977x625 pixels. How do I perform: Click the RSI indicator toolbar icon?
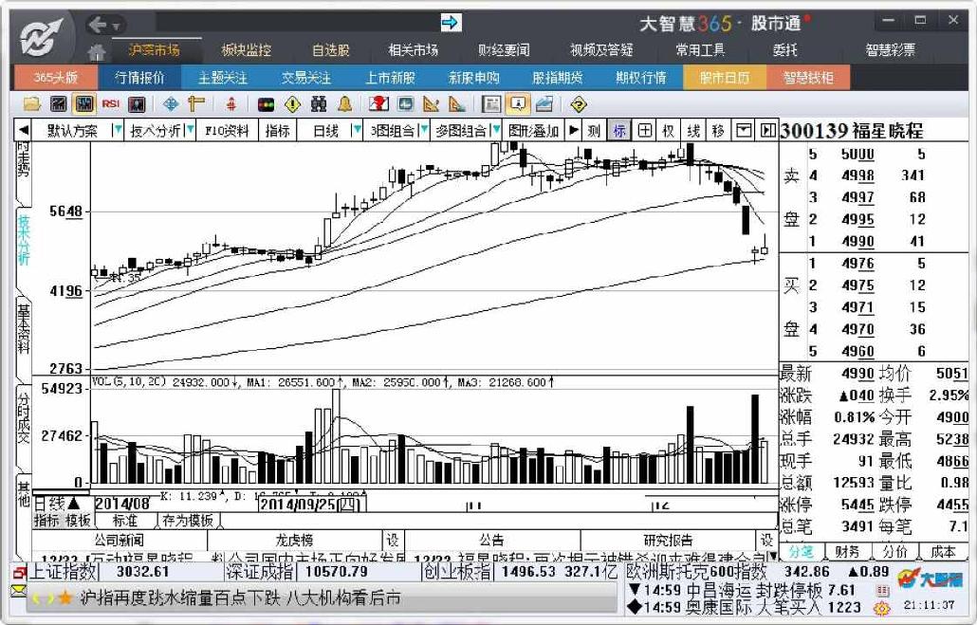pos(110,104)
